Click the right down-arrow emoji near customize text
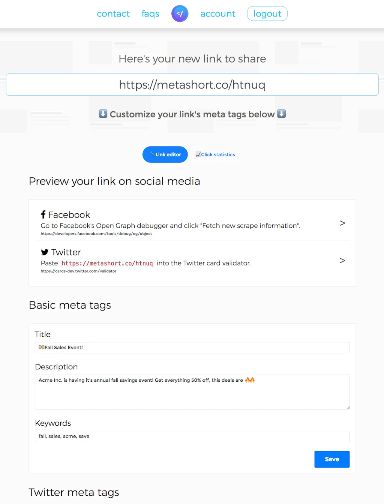 pos(281,114)
